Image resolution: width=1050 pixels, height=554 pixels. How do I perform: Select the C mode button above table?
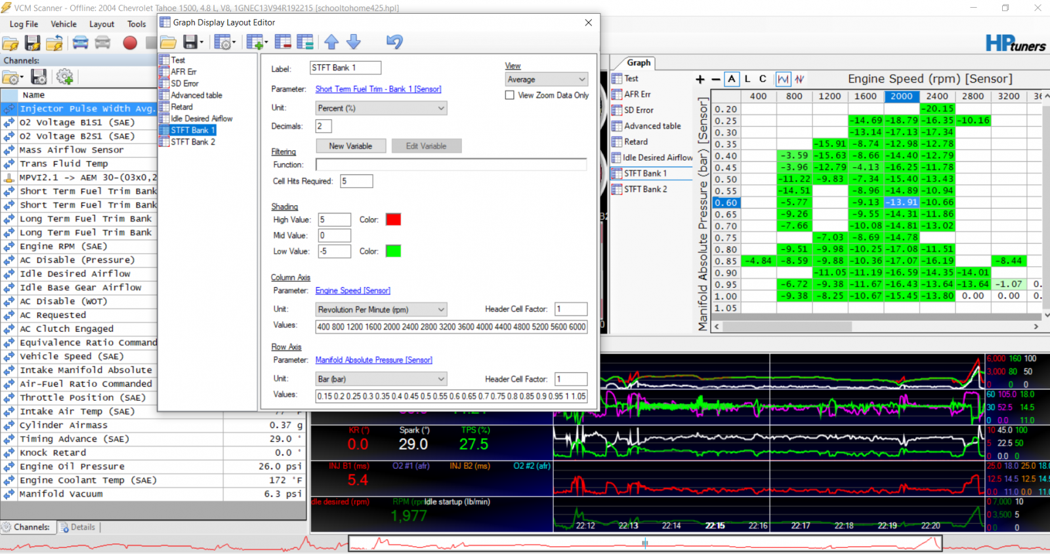[x=763, y=79]
